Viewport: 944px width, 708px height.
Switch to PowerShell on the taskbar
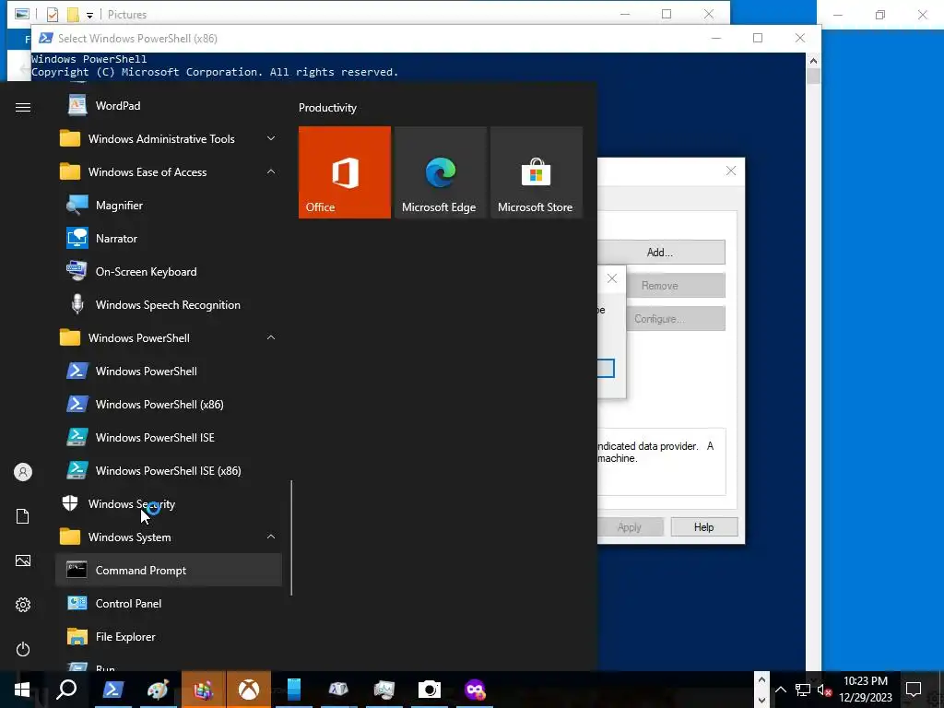pos(112,690)
